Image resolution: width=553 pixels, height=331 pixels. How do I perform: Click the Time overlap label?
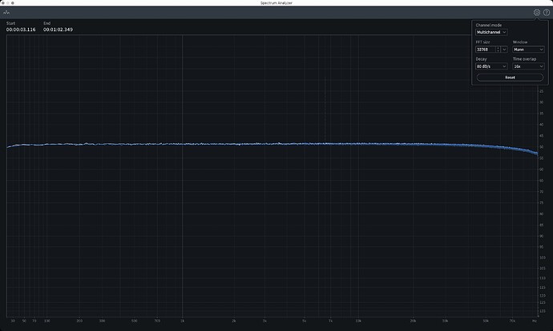[x=524, y=59]
